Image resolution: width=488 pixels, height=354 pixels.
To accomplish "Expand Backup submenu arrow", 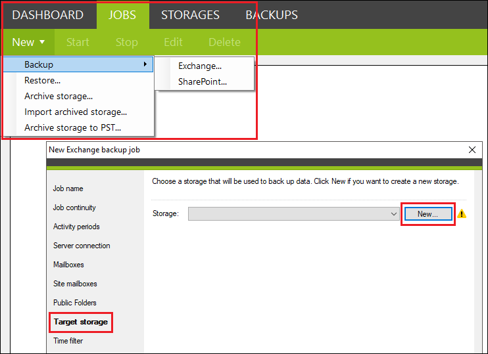I will click(x=145, y=64).
